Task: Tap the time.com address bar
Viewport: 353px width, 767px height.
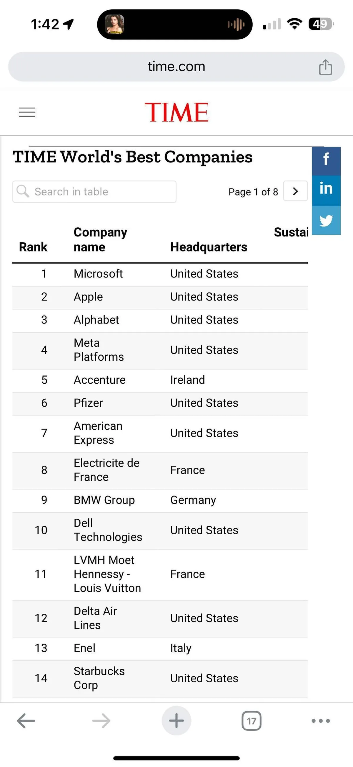Action: click(176, 67)
